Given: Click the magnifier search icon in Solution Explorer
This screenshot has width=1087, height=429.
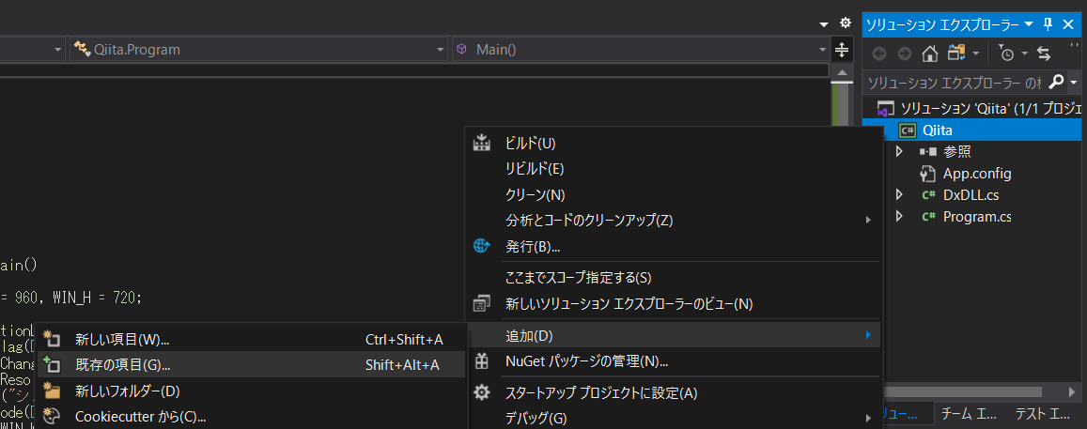Looking at the screenshot, I should pos(1056,83).
